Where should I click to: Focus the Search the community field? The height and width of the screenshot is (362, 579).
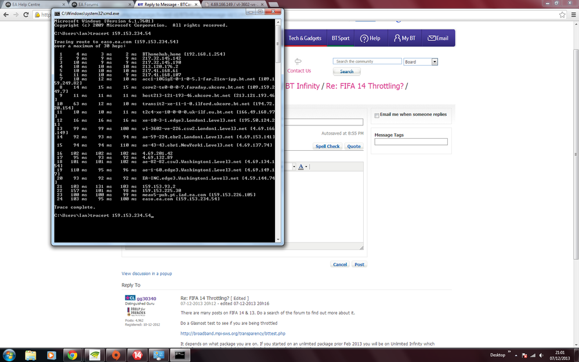367,61
